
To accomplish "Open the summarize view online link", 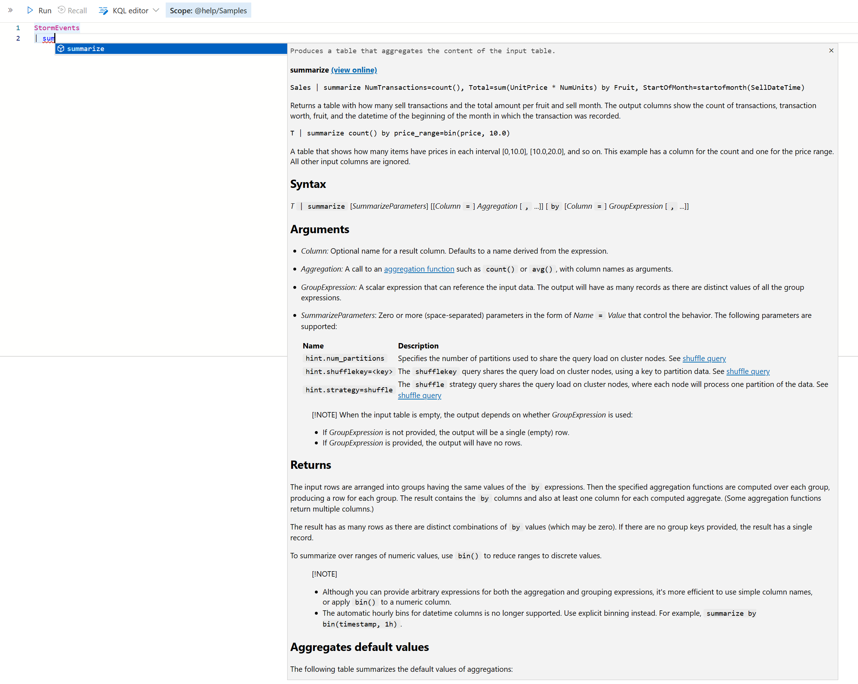I will (x=354, y=70).
